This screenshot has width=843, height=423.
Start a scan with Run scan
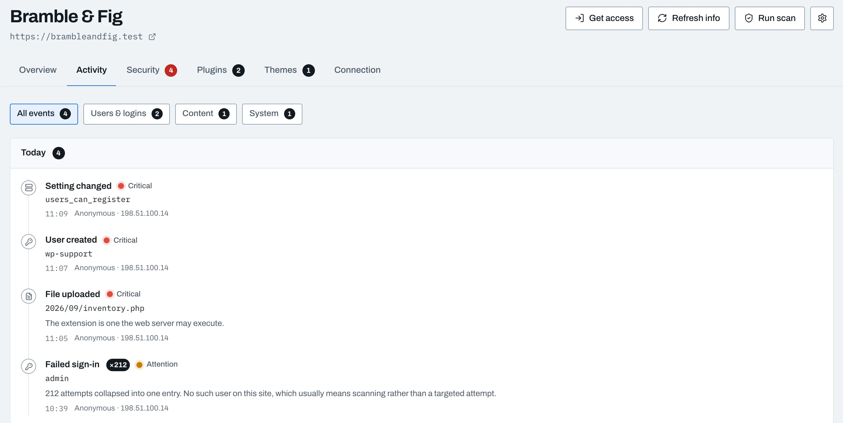pyautogui.click(x=770, y=18)
